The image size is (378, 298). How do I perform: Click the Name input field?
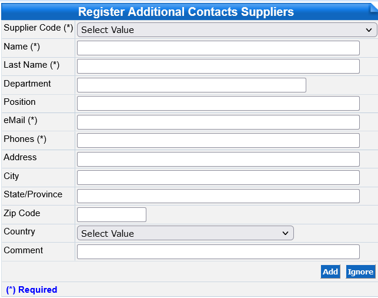click(218, 48)
